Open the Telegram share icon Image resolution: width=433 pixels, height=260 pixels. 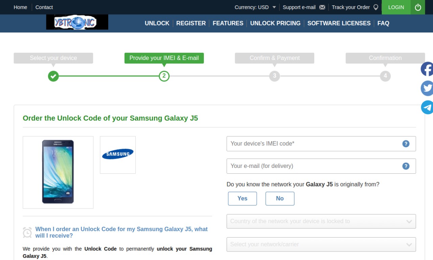point(427,107)
